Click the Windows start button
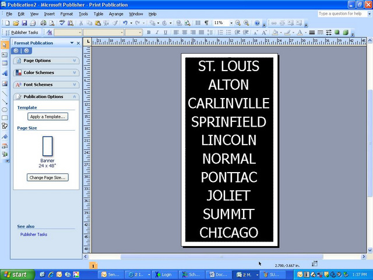 [x=17, y=275]
